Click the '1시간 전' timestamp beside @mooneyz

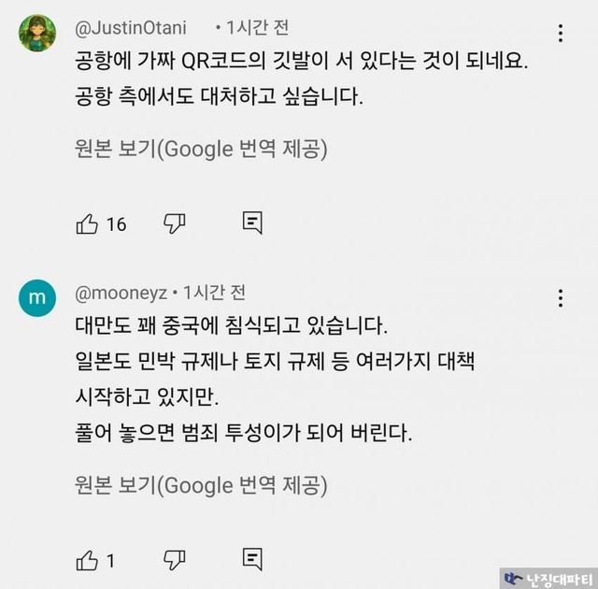214,293
